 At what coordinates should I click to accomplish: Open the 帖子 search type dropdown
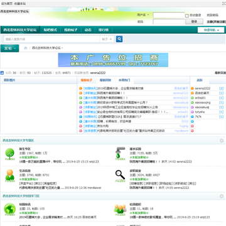tap(107, 39)
